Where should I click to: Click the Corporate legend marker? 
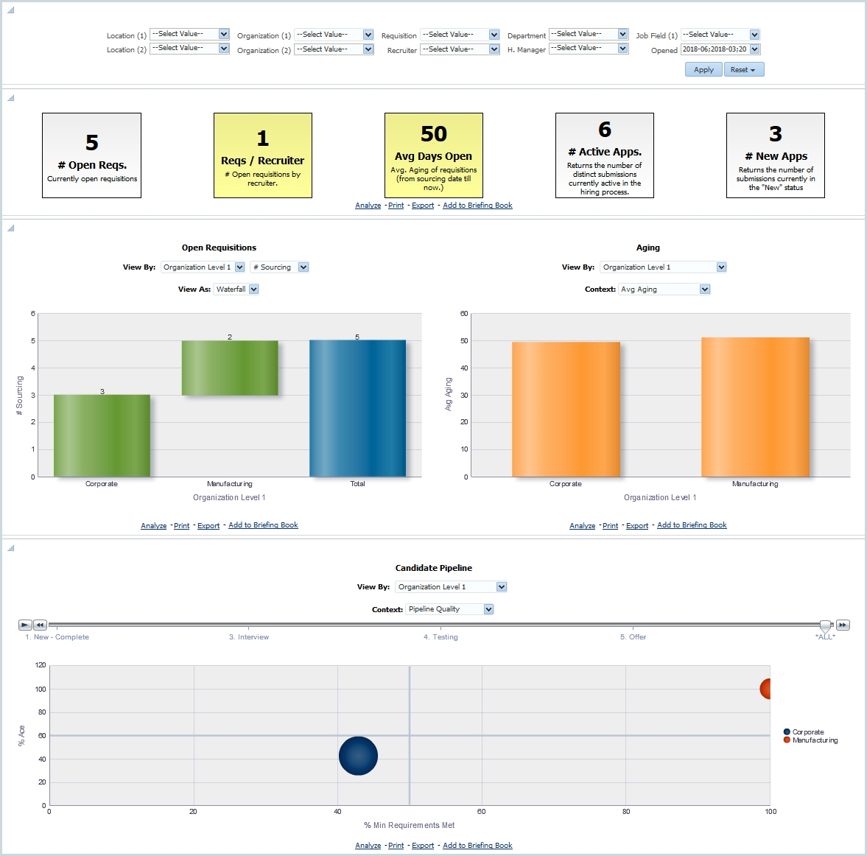pos(787,732)
